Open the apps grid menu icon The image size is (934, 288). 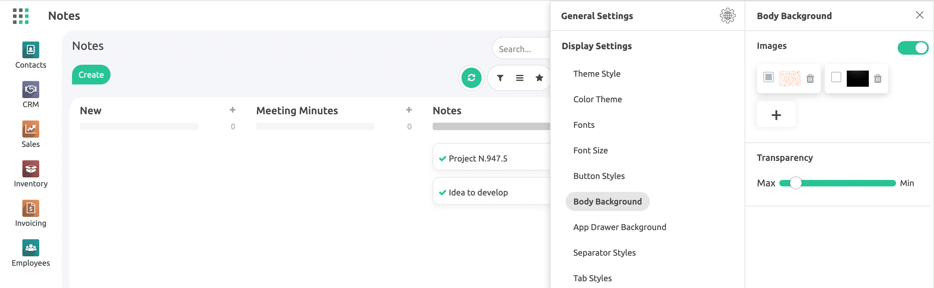coord(21,16)
